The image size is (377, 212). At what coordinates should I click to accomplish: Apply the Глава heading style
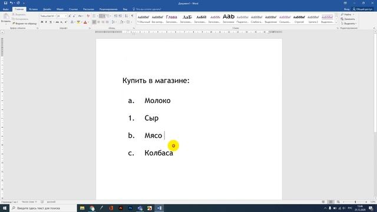171,19
